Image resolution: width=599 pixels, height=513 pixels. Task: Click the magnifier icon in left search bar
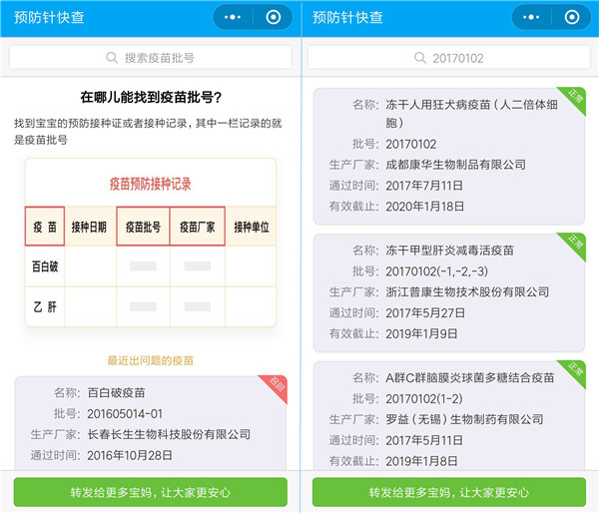click(x=111, y=58)
